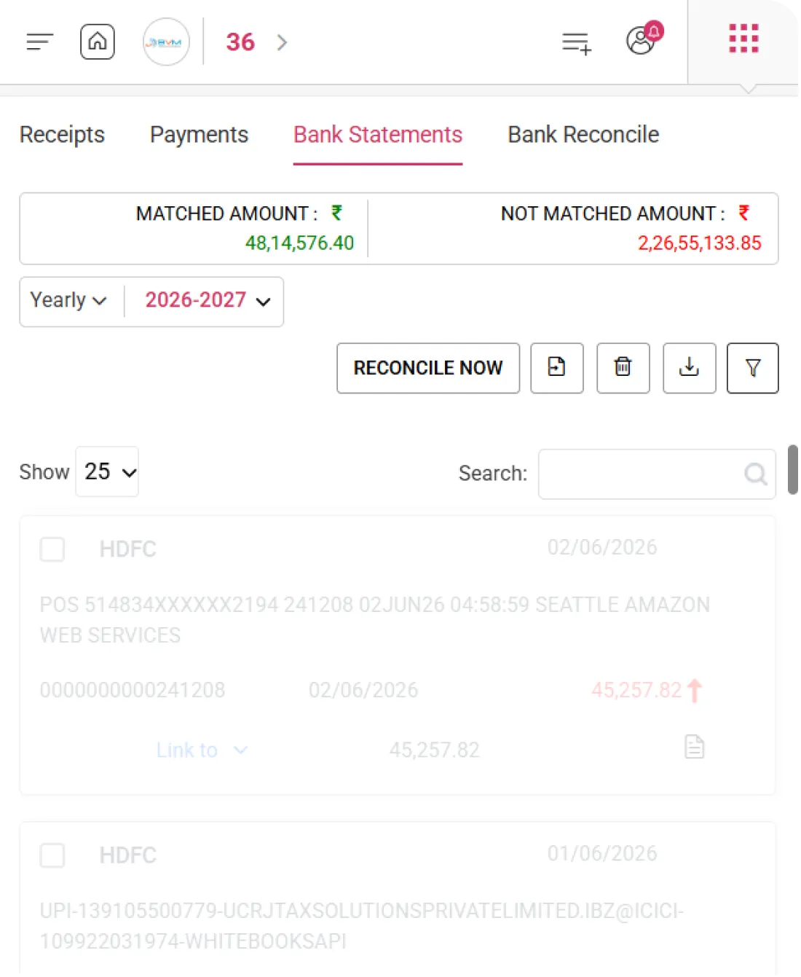Image resolution: width=801 pixels, height=977 pixels.
Task: Click the UPI UCRJTAXSOLUTIONS description text
Action: [361, 926]
